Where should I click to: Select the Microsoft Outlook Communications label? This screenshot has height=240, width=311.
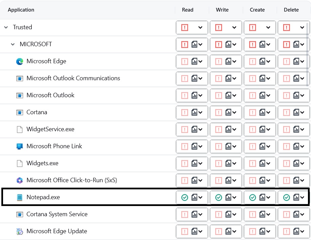(73, 78)
